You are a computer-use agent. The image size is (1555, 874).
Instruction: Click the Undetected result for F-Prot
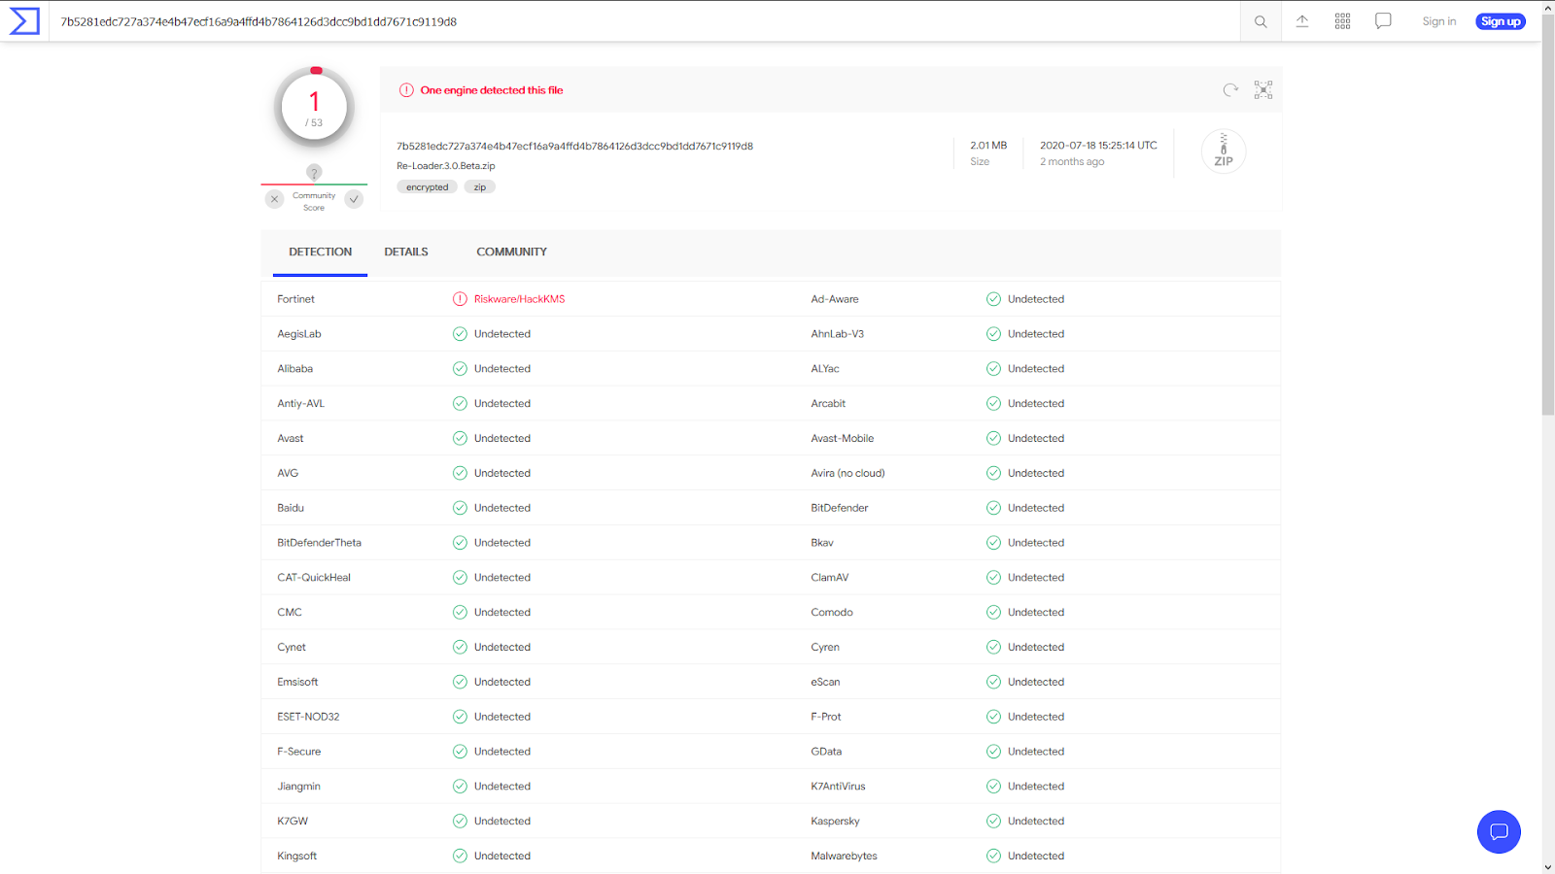1036,717
